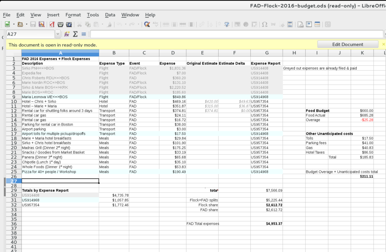This screenshot has height=252, width=386.
Task: Click into the formula input line
Action: (x=237, y=34)
